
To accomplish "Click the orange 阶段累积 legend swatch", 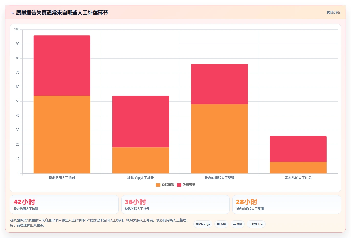I will coord(158,185).
